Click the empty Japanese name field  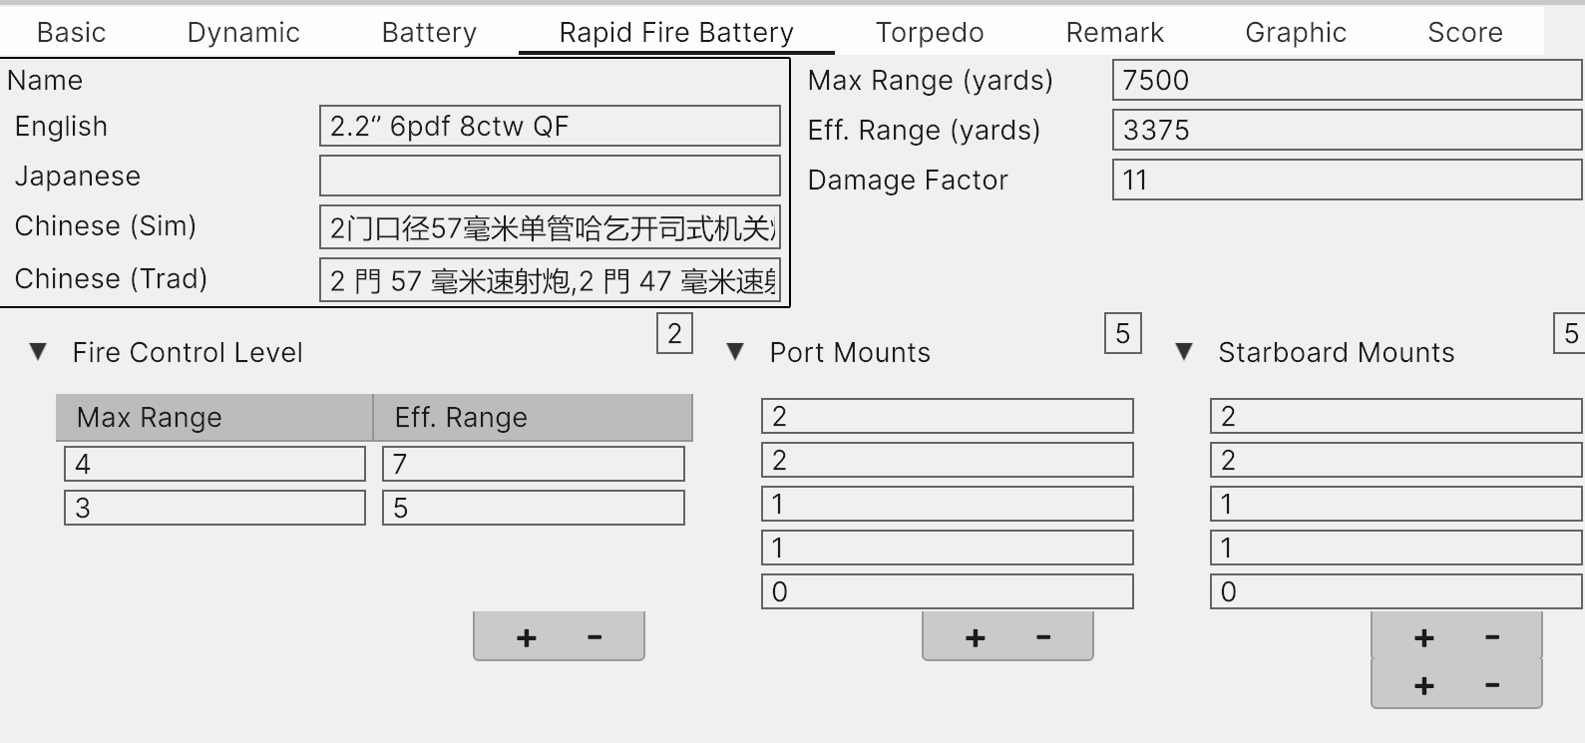tap(550, 176)
